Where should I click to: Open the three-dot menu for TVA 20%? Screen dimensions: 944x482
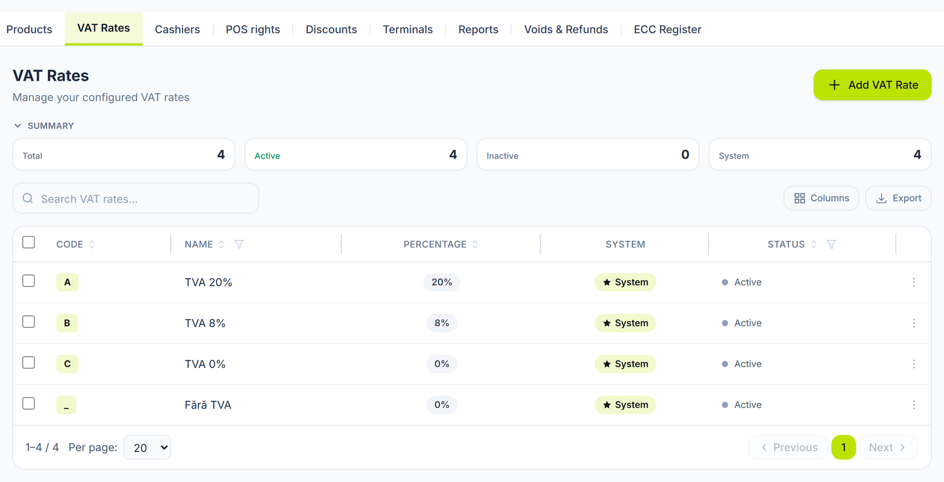pyautogui.click(x=914, y=283)
